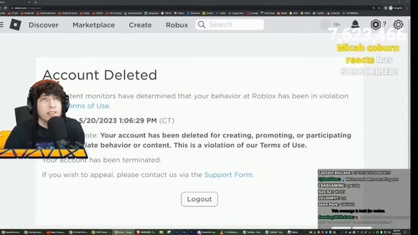Reload the page in the browser
418x235 pixels.
click(x=5, y=8)
